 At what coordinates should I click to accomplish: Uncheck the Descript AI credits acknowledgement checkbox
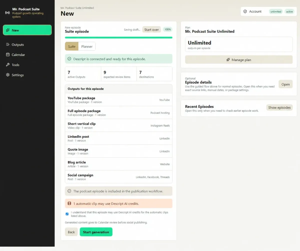coord(67,214)
